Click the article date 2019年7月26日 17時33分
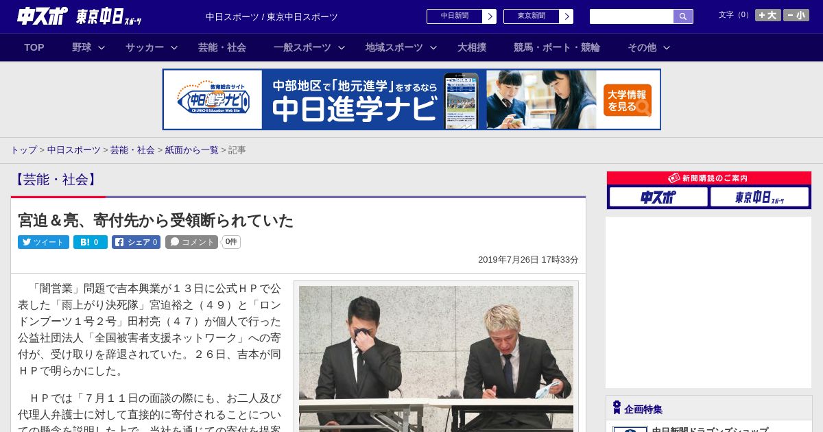 coord(528,260)
